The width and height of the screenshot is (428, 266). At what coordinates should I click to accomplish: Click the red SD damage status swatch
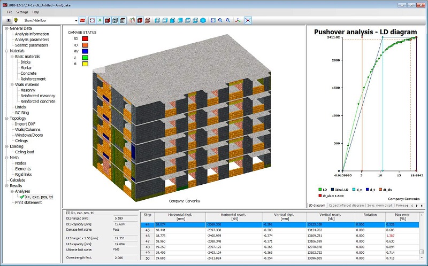85,38
